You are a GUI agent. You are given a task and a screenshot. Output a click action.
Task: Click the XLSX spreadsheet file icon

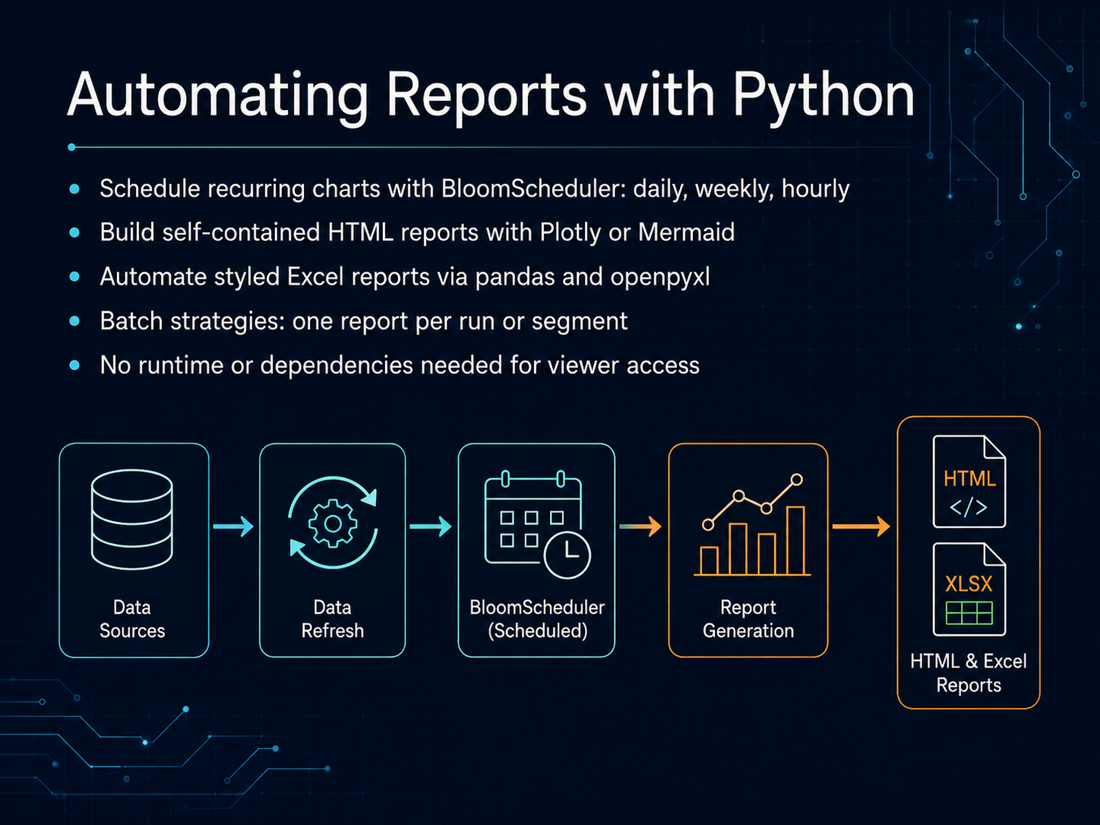pos(969,589)
